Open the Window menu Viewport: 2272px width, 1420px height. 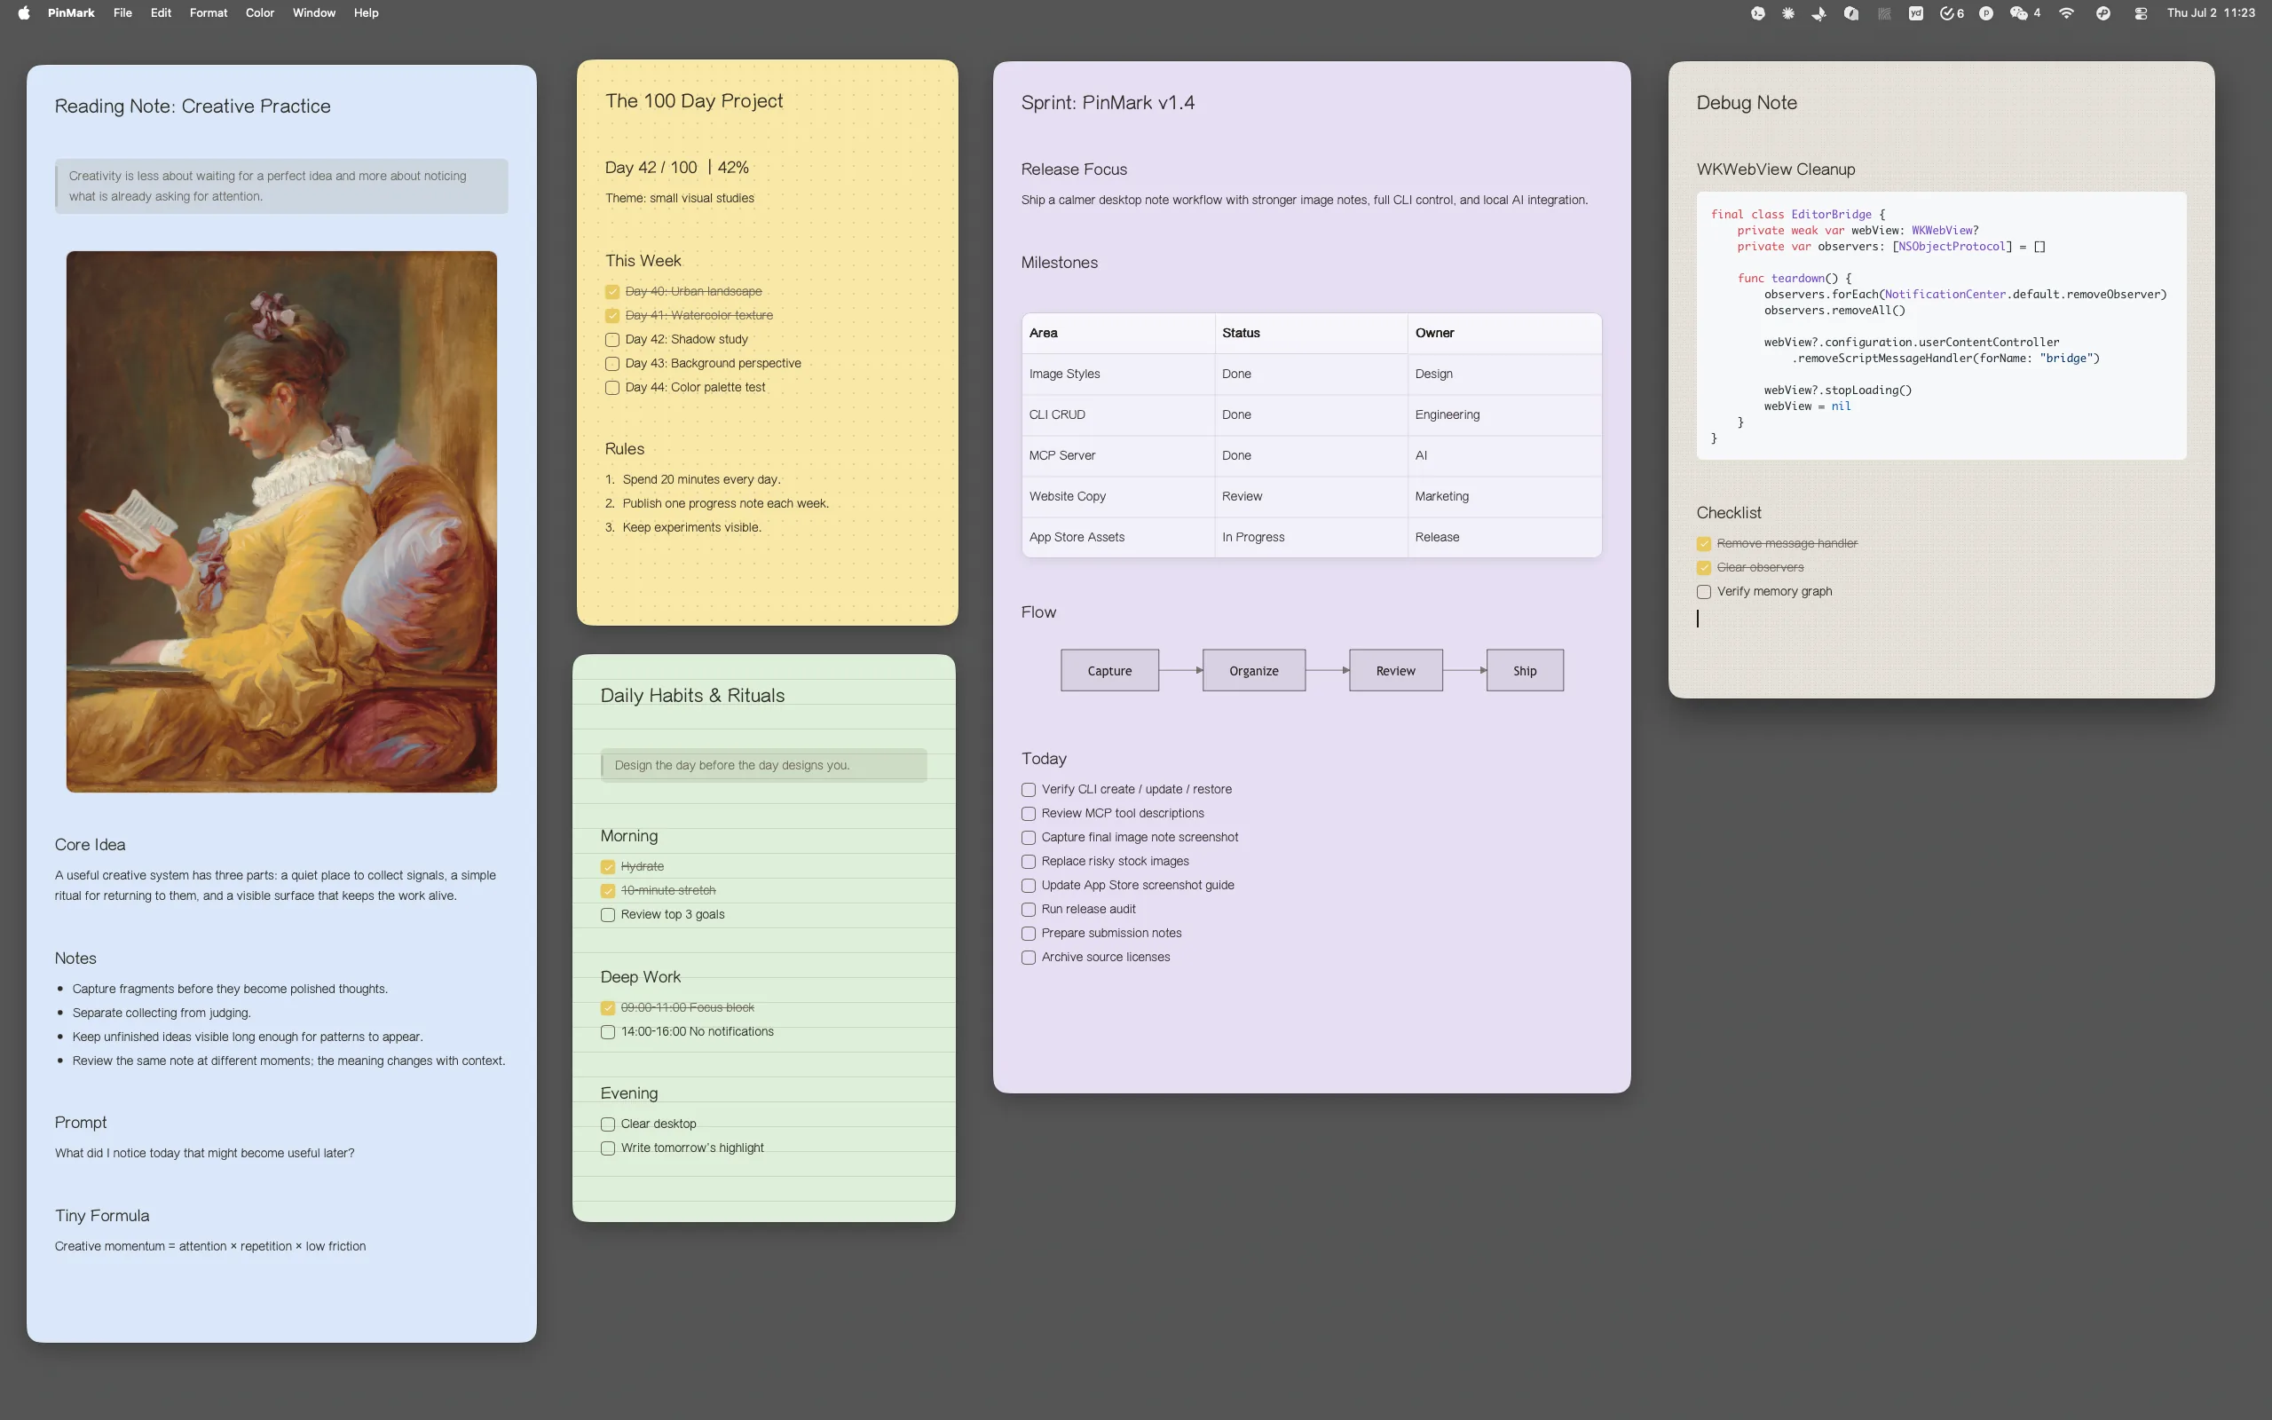tap(313, 13)
